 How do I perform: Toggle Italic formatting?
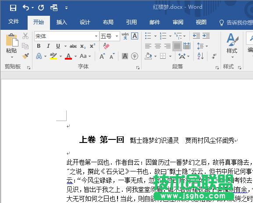[x=48, y=46]
